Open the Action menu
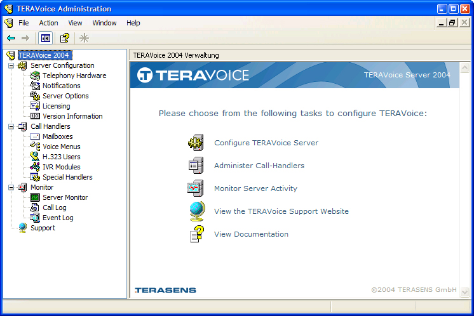 pyautogui.click(x=48, y=23)
